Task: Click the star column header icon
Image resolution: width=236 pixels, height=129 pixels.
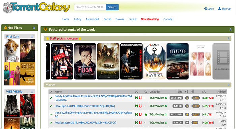Action: pos(146,92)
